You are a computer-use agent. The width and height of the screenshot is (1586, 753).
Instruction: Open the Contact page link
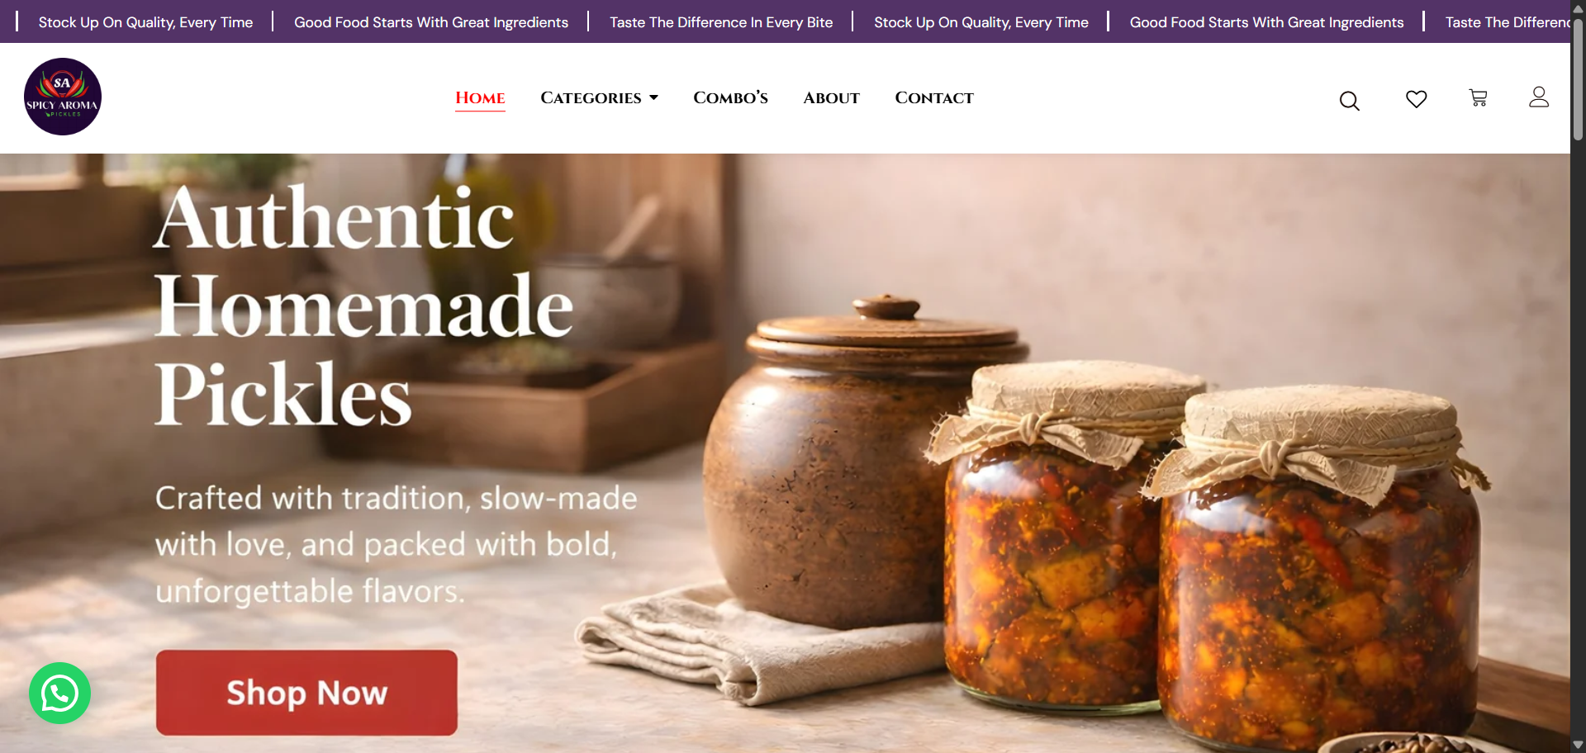tap(934, 97)
